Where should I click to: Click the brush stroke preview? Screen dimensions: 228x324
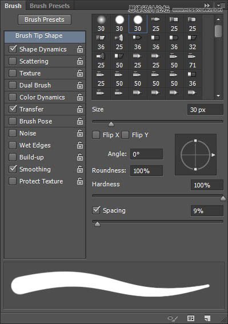(x=114, y=286)
